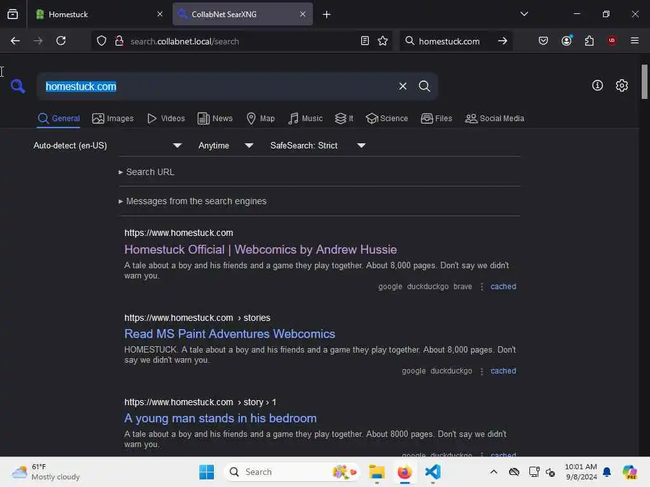Click the SearXNG search input field

click(x=220, y=86)
